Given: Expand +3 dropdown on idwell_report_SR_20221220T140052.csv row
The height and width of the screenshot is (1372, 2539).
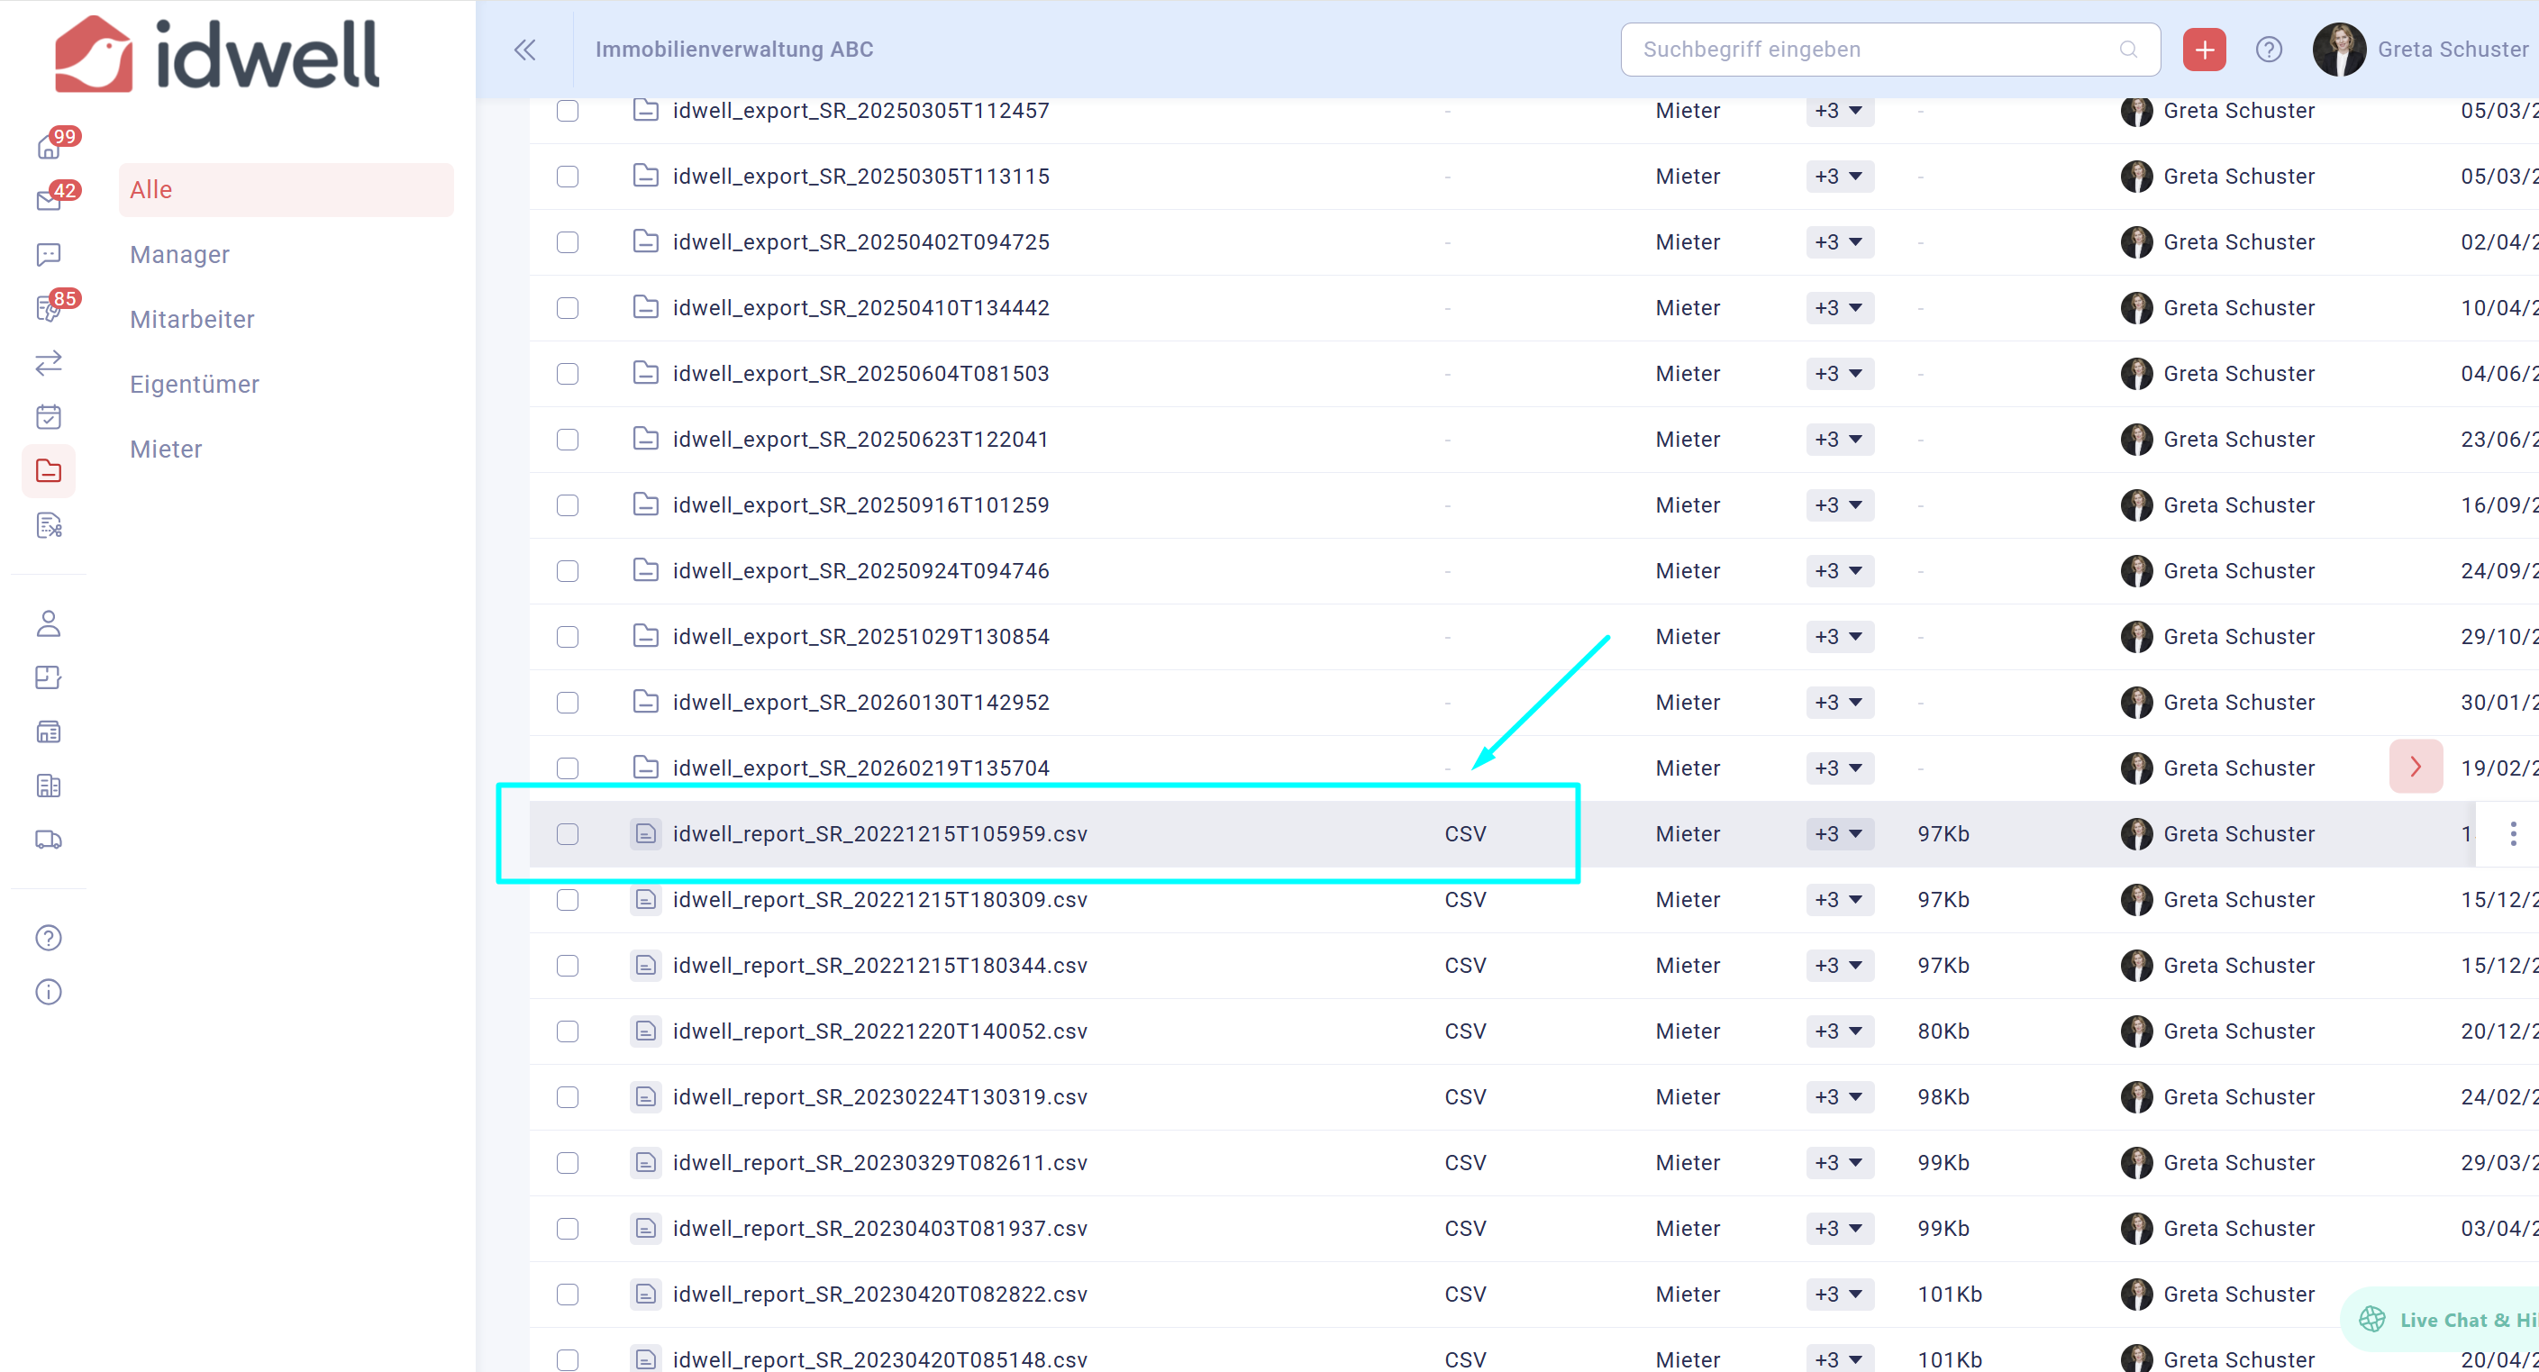Looking at the screenshot, I should click(1839, 1031).
